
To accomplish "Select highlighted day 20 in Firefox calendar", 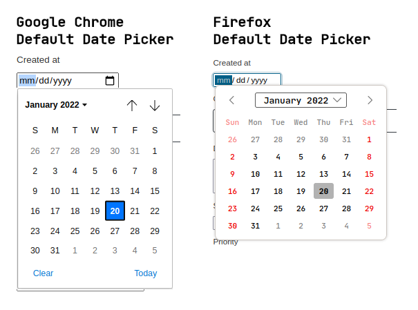I will point(323,191).
